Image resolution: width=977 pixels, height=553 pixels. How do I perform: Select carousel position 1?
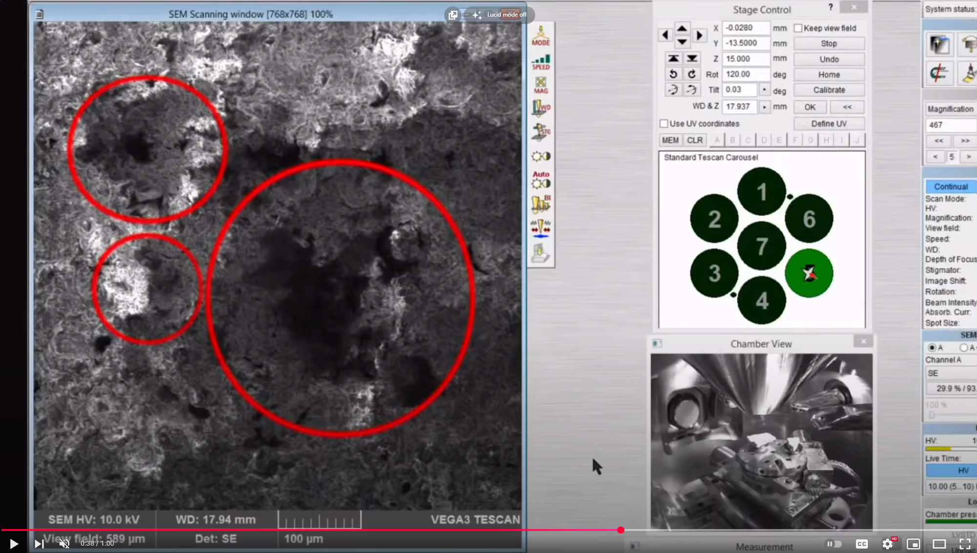tap(761, 192)
